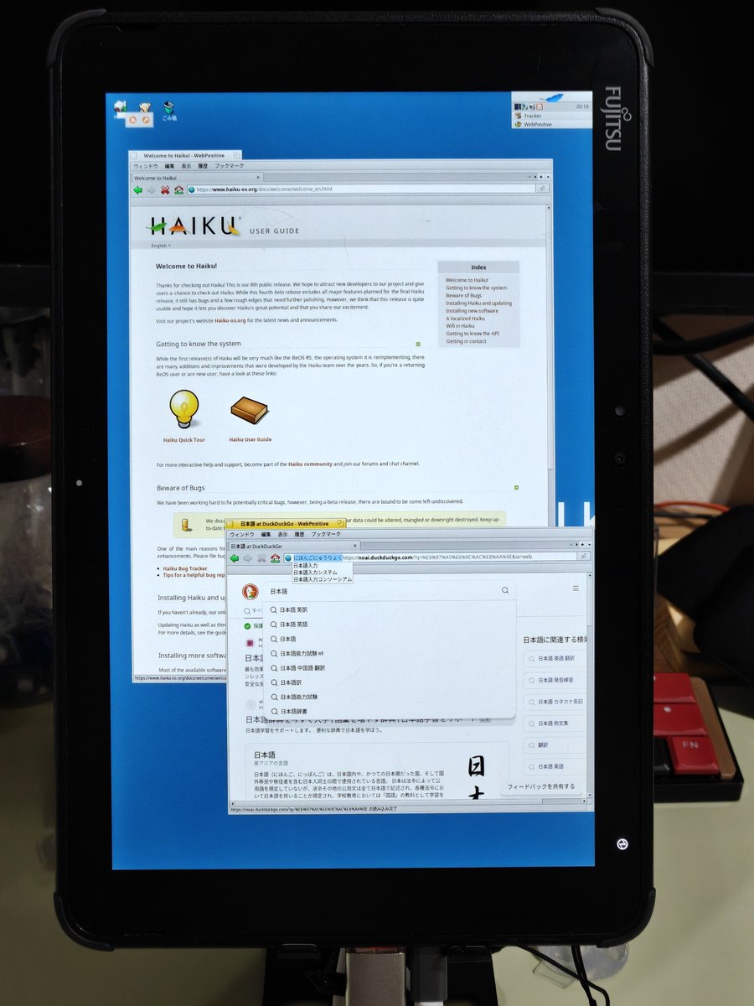Click Wifi in Haiku in the Index
The width and height of the screenshot is (754, 1006).
tap(460, 326)
